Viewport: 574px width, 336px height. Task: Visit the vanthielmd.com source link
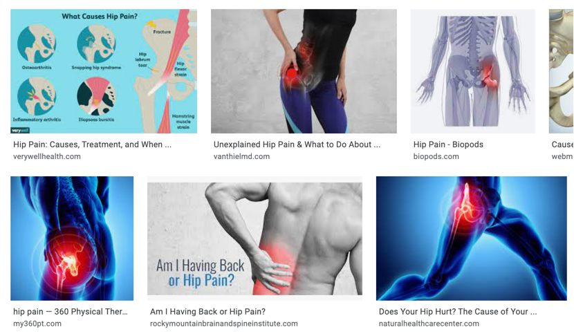click(x=241, y=156)
